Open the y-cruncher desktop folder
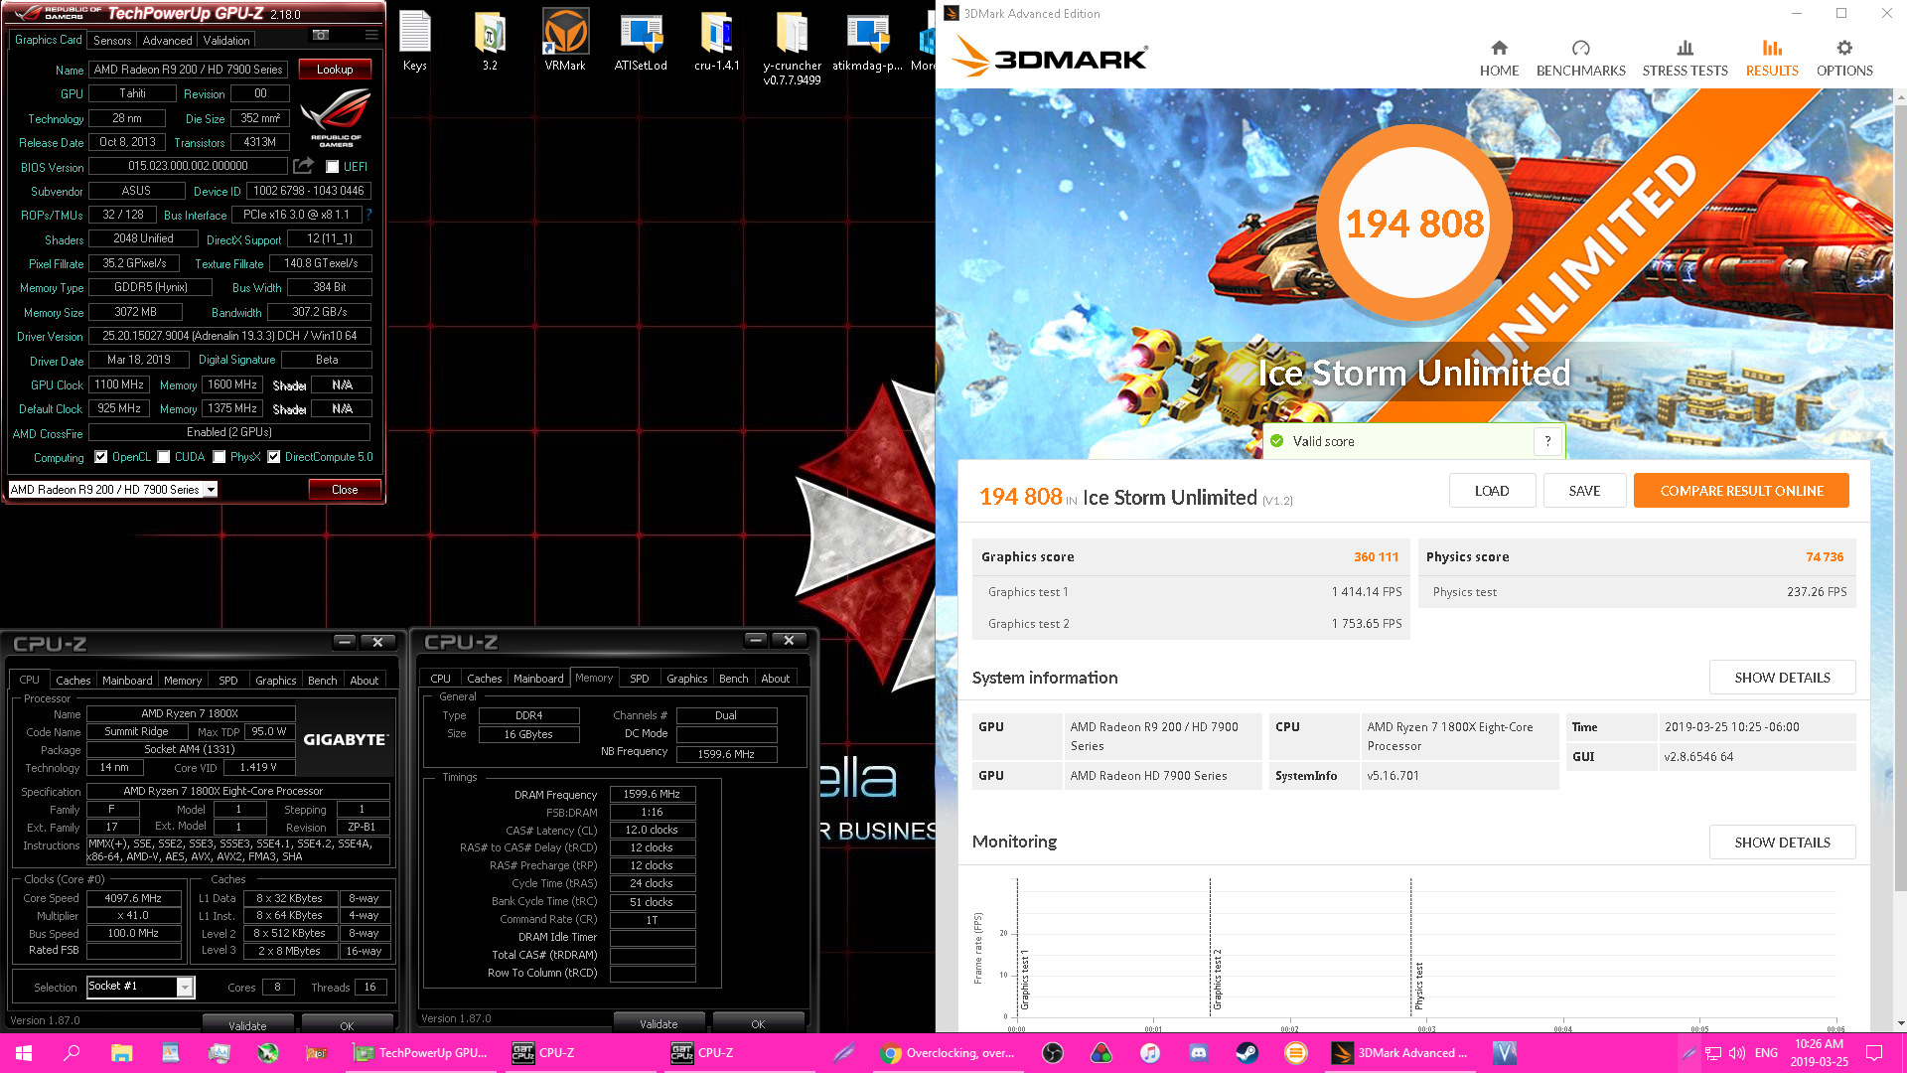Viewport: 1907px width, 1073px height. pyautogui.click(x=792, y=48)
